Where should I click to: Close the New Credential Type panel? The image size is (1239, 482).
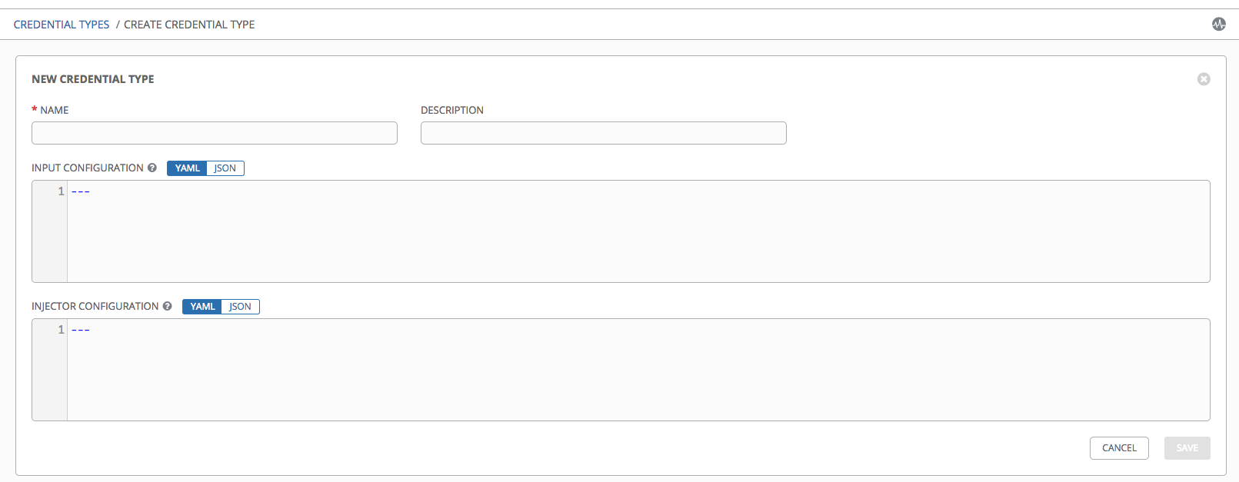(x=1204, y=79)
